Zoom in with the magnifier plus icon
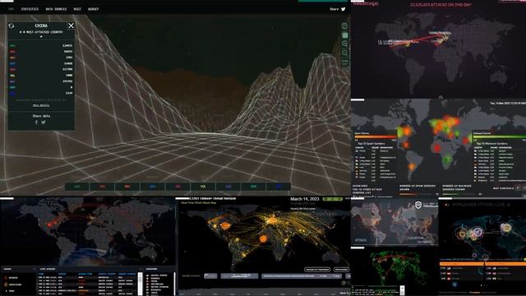Viewport: 526px width, 296px height. pos(344,44)
